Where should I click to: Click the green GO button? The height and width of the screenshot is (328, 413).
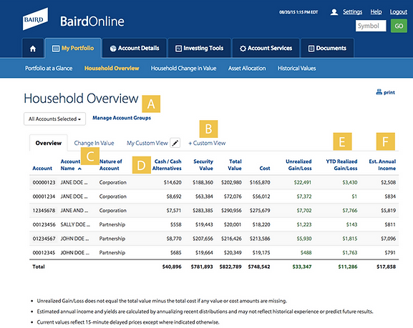click(399, 26)
